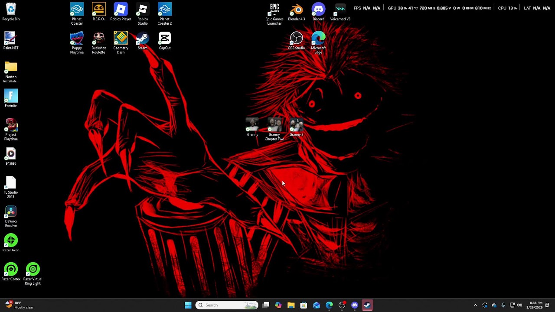Select the Project Playtime desktop icon

tap(11, 130)
